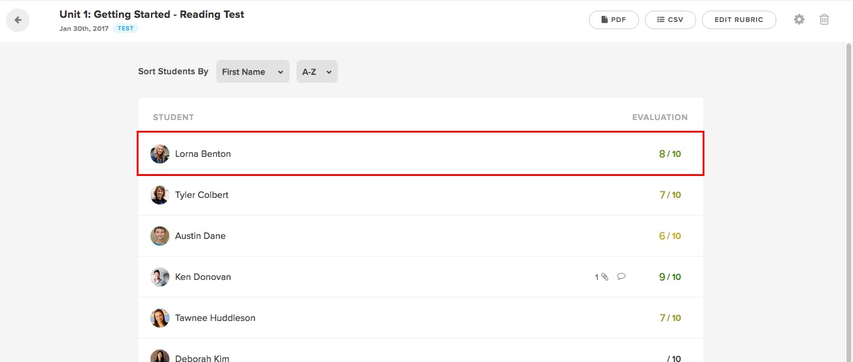853x362 pixels.
Task: Select the student name Tyler Colbert
Action: 202,195
